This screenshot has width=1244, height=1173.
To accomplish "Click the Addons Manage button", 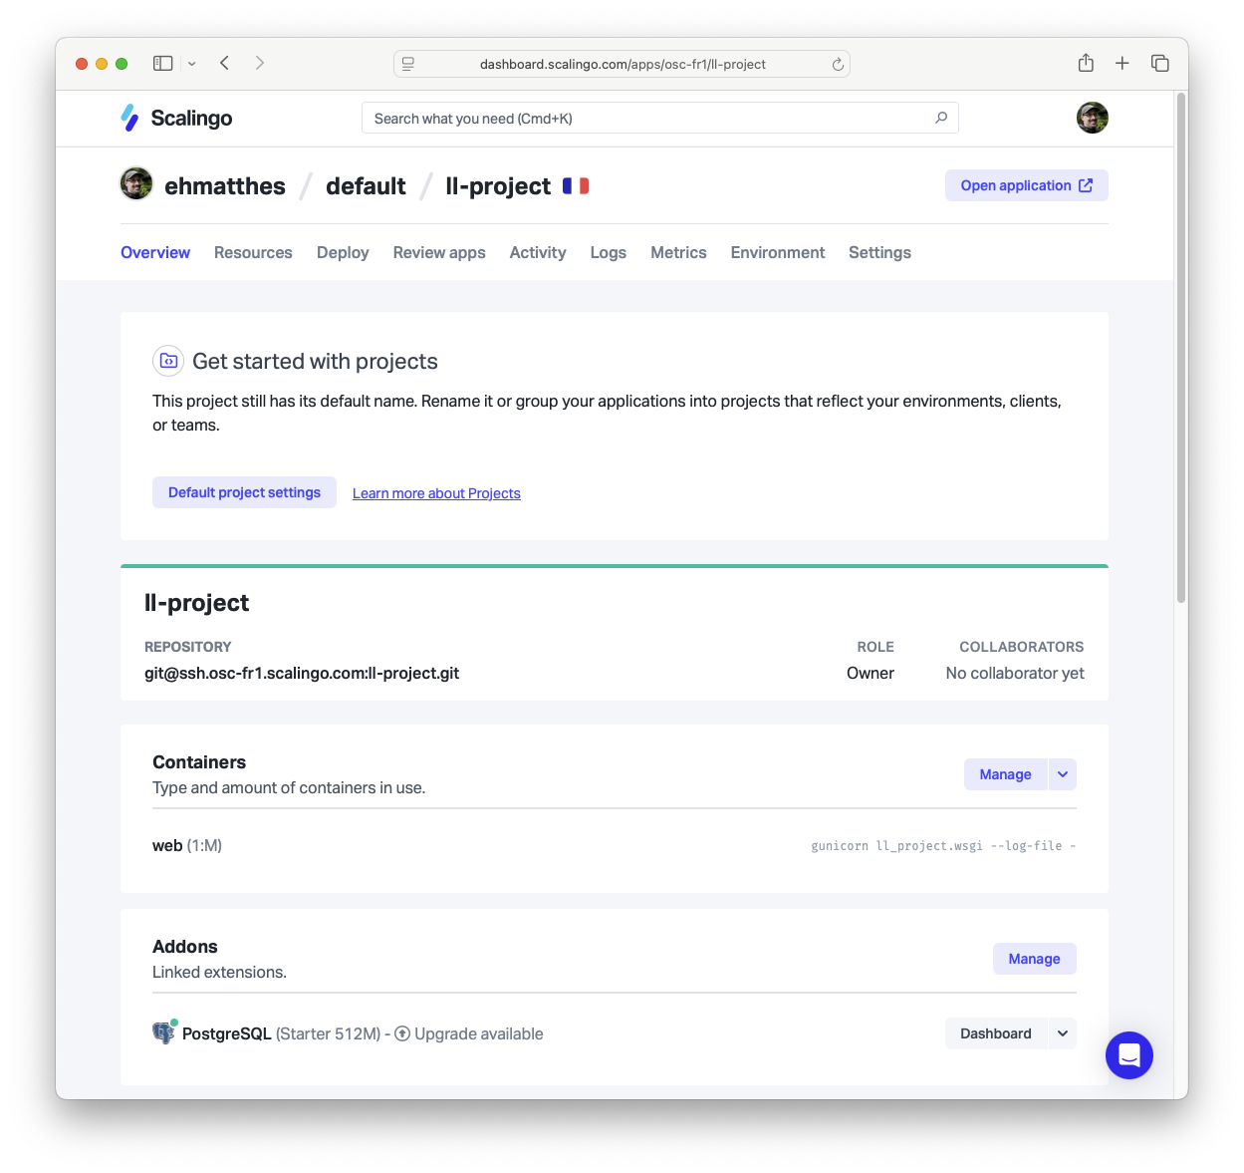I will (x=1035, y=959).
